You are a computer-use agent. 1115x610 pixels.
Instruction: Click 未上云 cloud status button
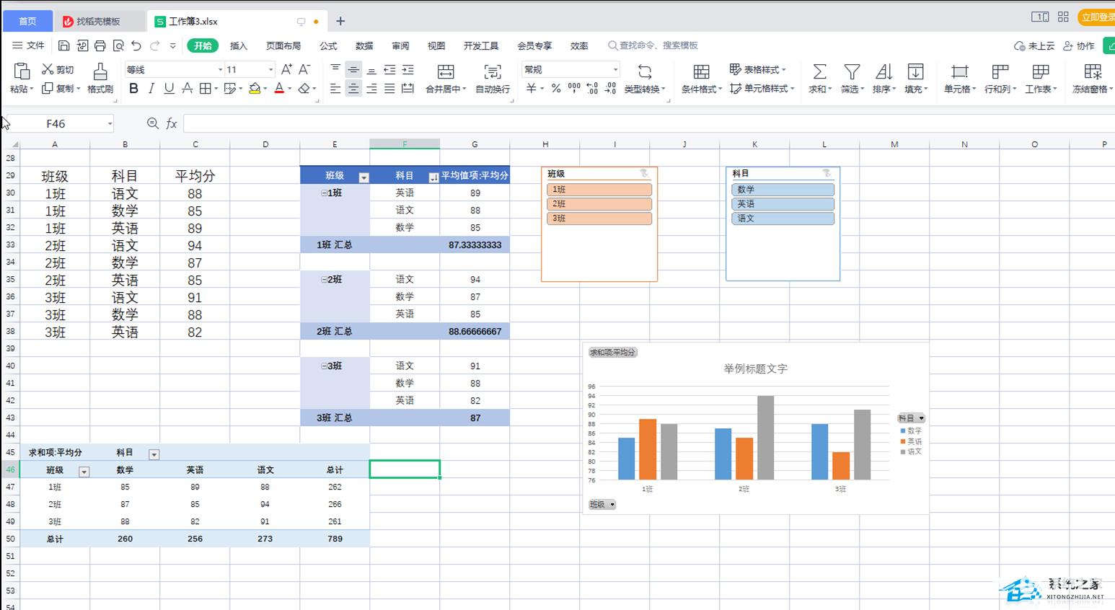[x=1034, y=45]
